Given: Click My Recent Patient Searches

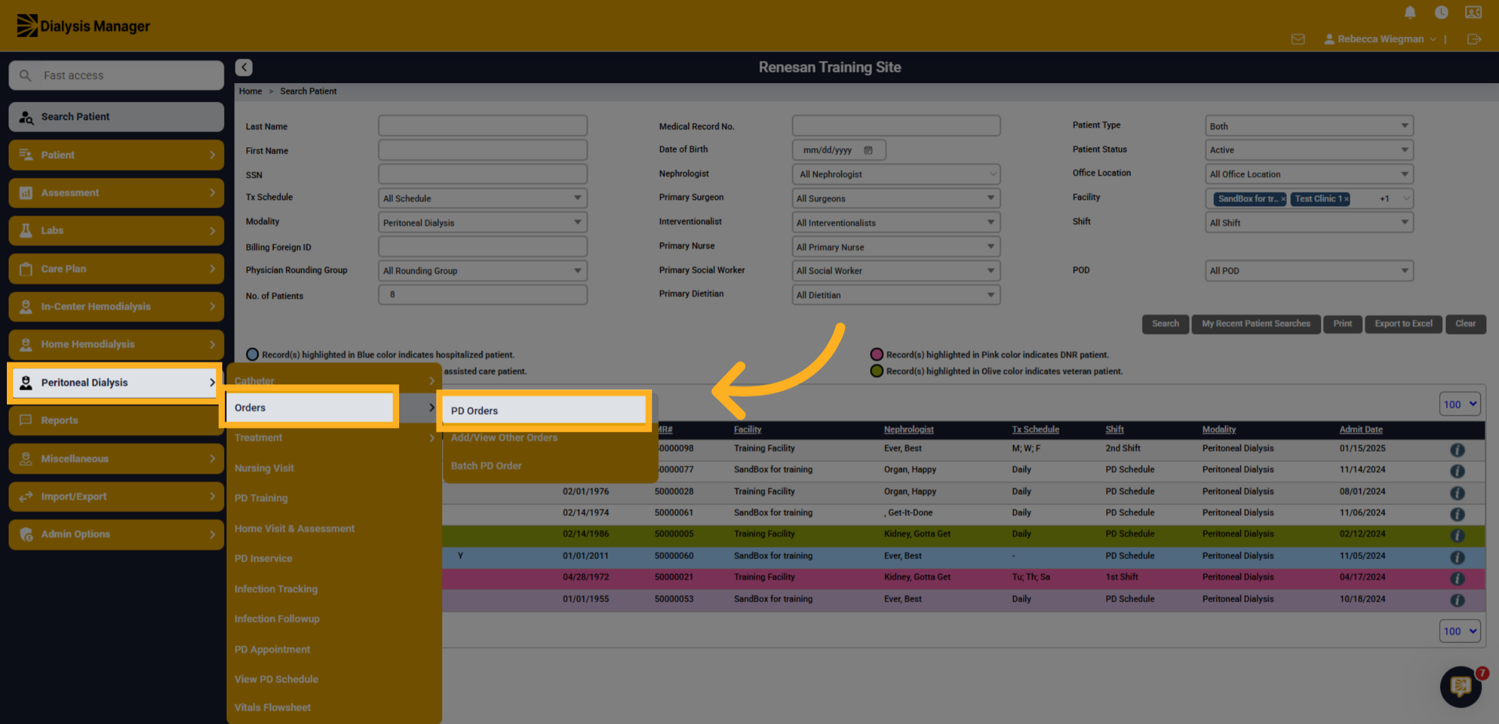Looking at the screenshot, I should pyautogui.click(x=1255, y=324).
